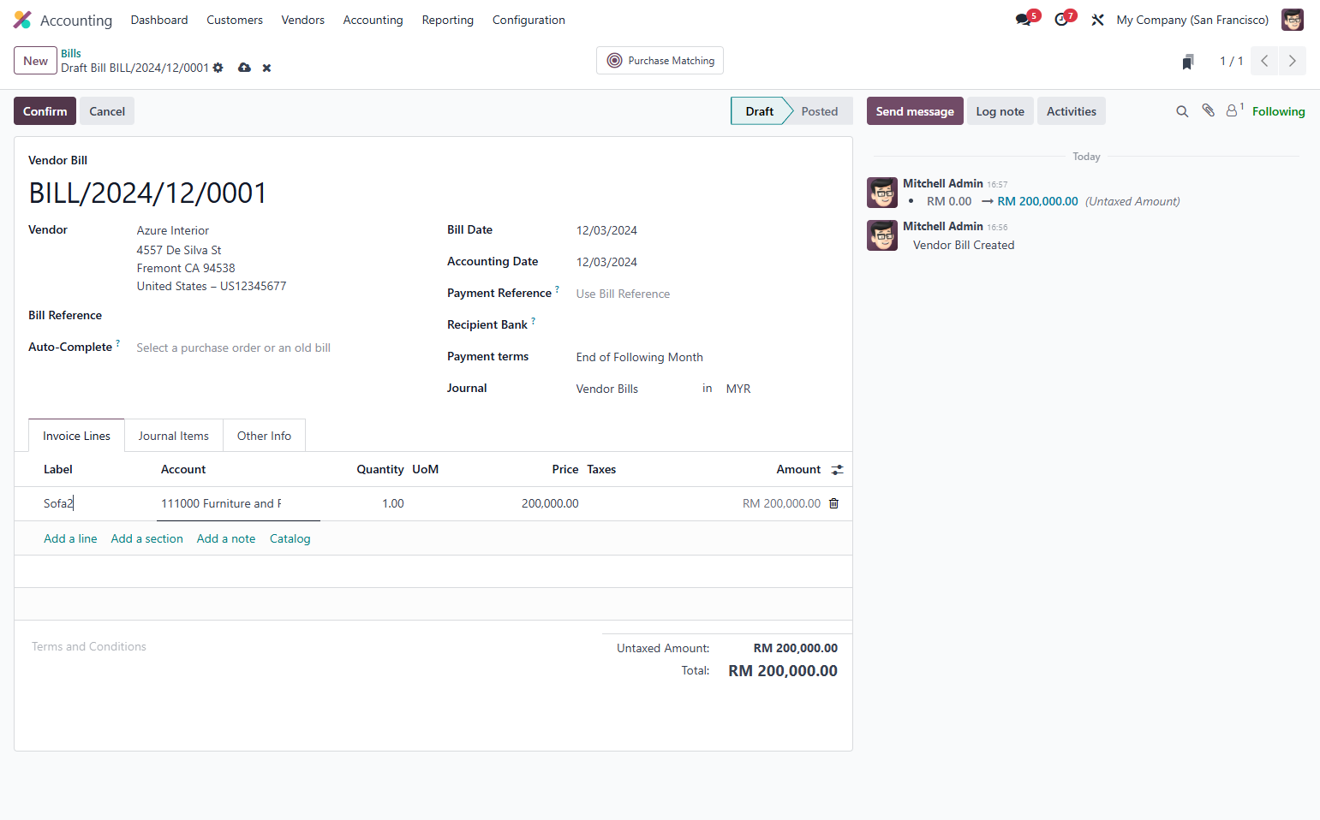1320x820 pixels.
Task: Click the Log note button
Action: [x=1000, y=111]
